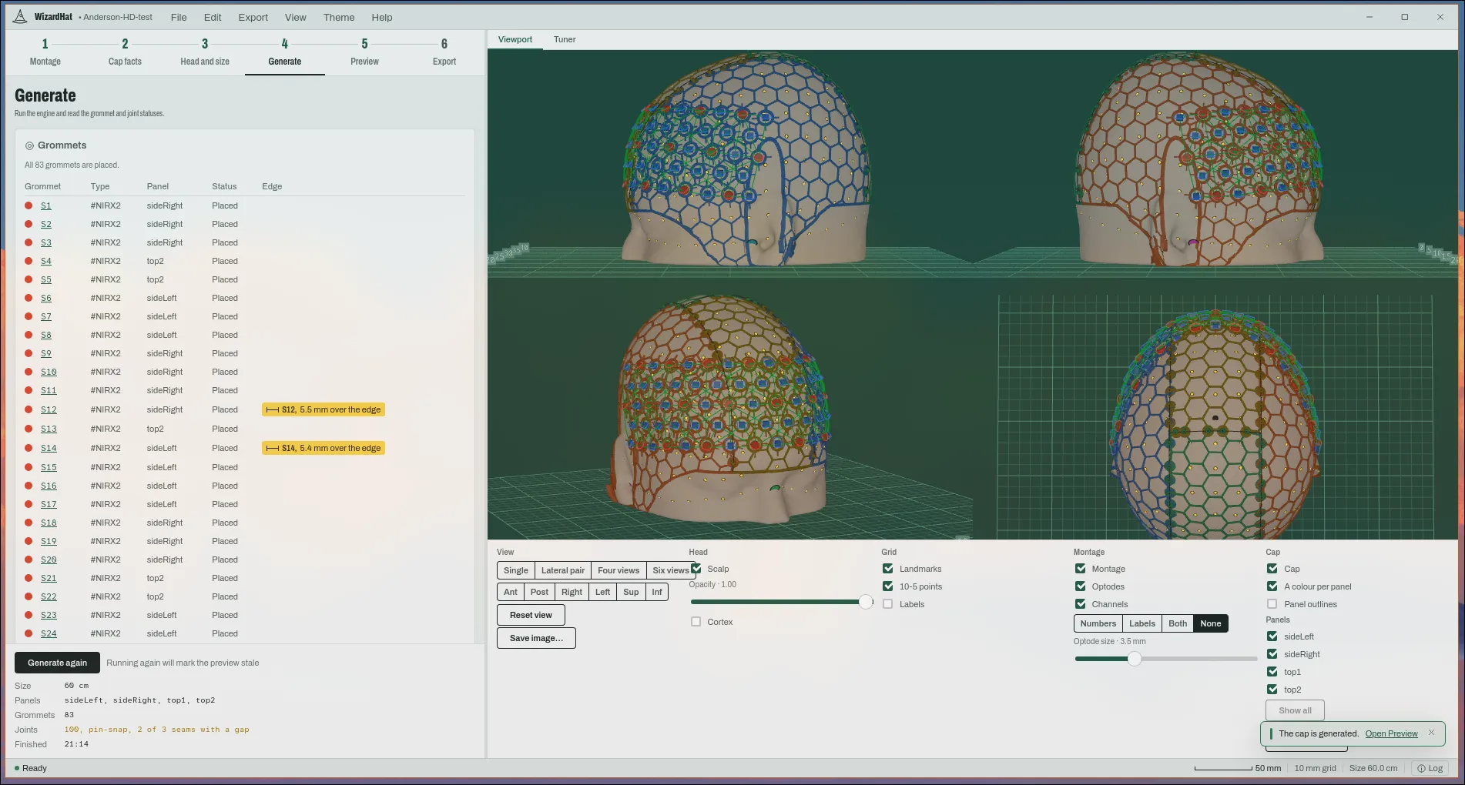Click the S14 over-the-edge warning badge
This screenshot has width=1465, height=785.
point(324,448)
